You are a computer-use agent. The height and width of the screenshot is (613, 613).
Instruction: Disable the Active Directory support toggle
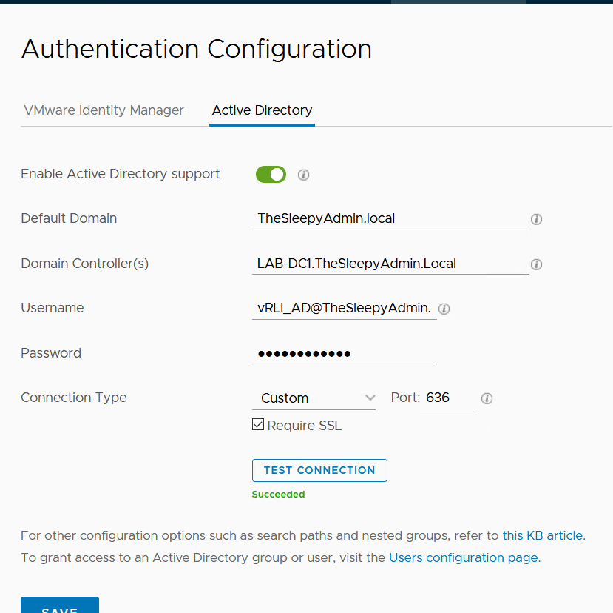tap(271, 174)
